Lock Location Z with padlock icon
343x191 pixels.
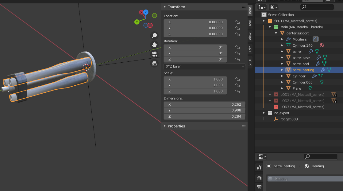point(237,34)
